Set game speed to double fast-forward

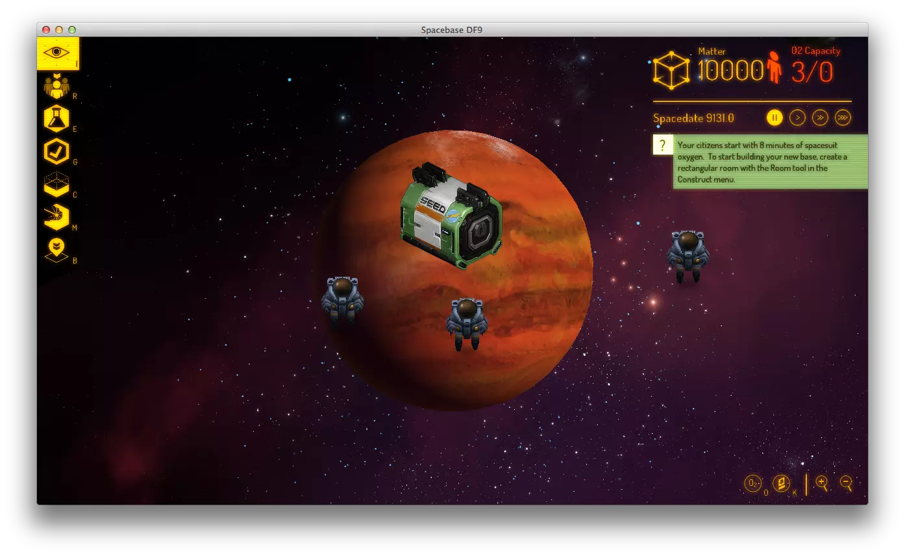tap(820, 118)
